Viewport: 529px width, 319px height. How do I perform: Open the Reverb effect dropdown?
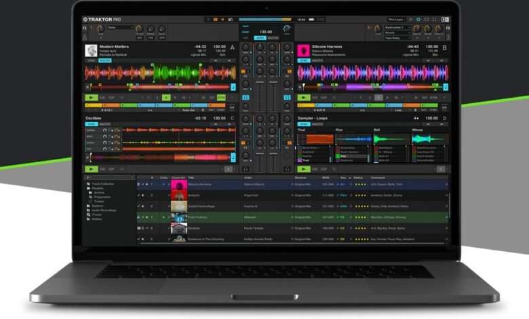point(397,33)
